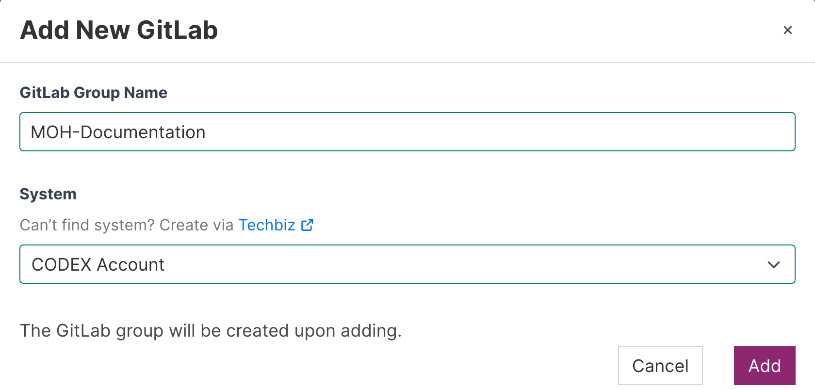Confirm adding the GitLab group with Add

765,366
